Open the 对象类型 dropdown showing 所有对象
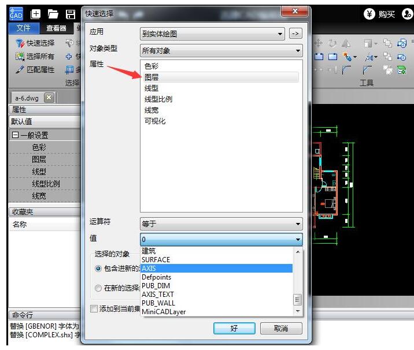The height and width of the screenshot is (350, 414). point(221,51)
